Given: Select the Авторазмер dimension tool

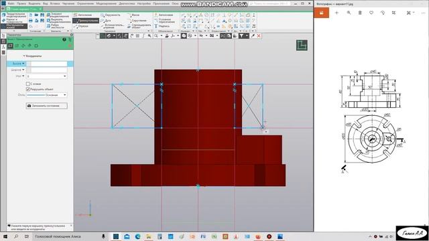Looking at the screenshot, I should click(164, 15).
